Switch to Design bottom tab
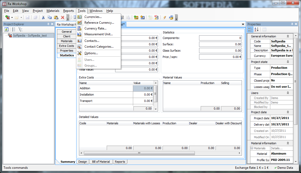The image size is (301, 173). (x=83, y=162)
